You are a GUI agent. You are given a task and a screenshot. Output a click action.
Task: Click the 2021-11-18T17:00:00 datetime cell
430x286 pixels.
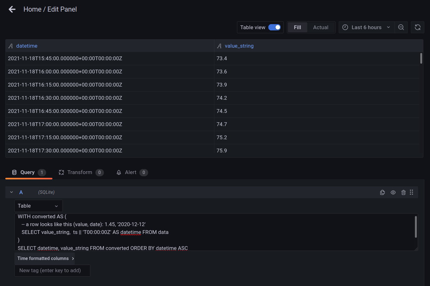coord(110,124)
